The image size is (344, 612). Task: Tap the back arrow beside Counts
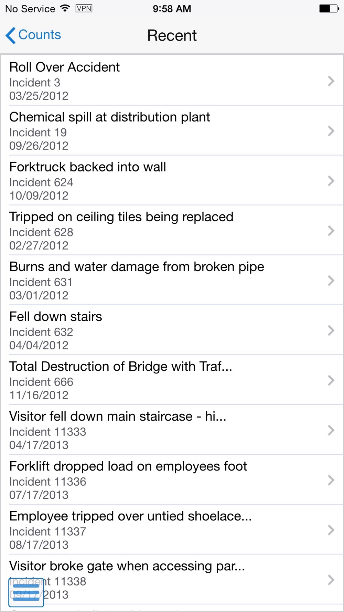[x=11, y=35]
